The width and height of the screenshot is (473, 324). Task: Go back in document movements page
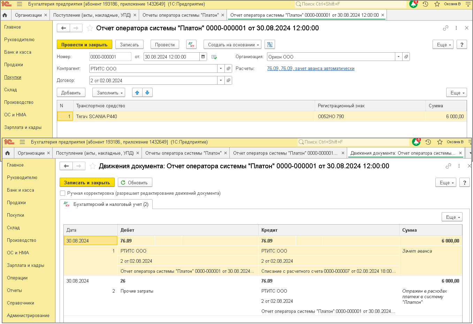tap(66, 166)
